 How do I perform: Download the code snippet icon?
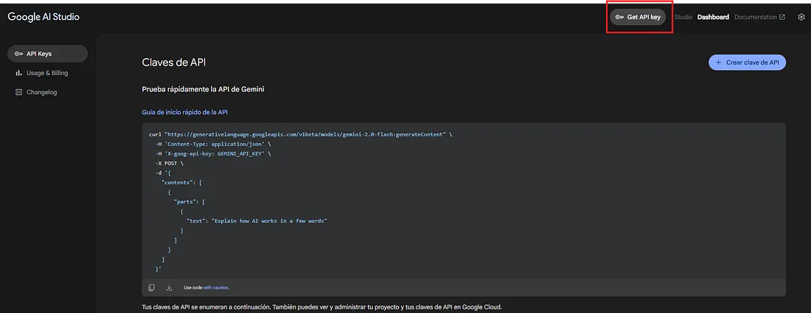click(x=169, y=288)
